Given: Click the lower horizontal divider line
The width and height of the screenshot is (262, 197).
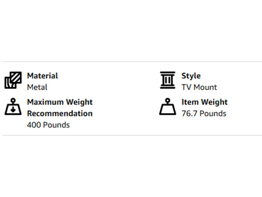Looking at the screenshot, I should 132,135.
